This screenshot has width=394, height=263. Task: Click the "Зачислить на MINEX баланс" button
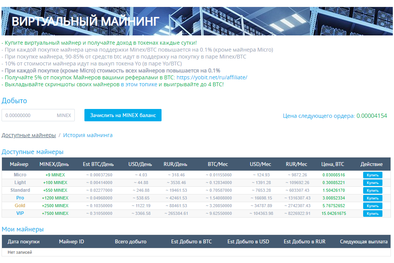(123, 115)
